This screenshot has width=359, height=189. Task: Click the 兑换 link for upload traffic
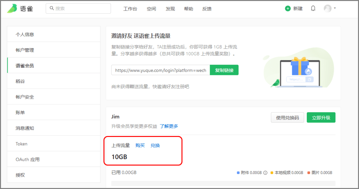pyautogui.click(x=155, y=146)
